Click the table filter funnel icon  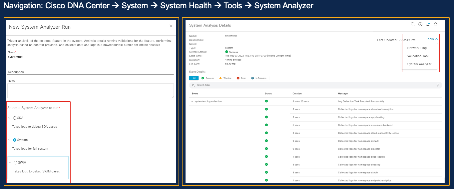438,85
